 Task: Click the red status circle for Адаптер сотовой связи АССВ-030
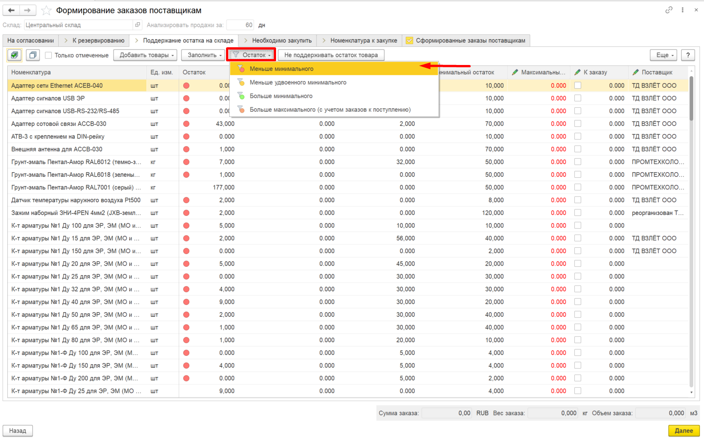click(186, 124)
